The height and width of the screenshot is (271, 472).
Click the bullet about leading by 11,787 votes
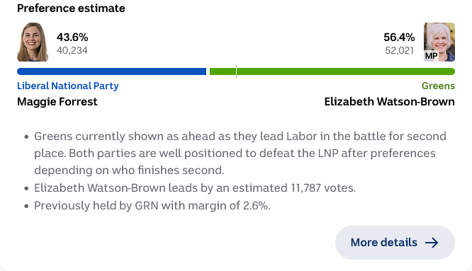click(x=195, y=188)
